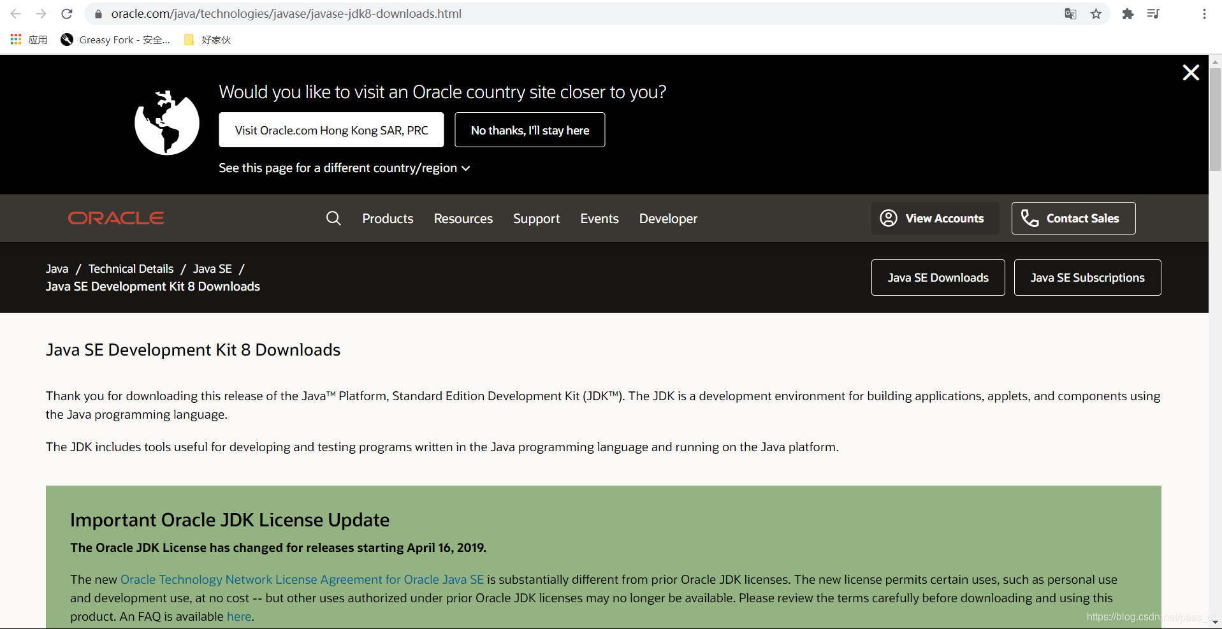Open the Support menu
The width and height of the screenshot is (1222, 629).
(536, 219)
